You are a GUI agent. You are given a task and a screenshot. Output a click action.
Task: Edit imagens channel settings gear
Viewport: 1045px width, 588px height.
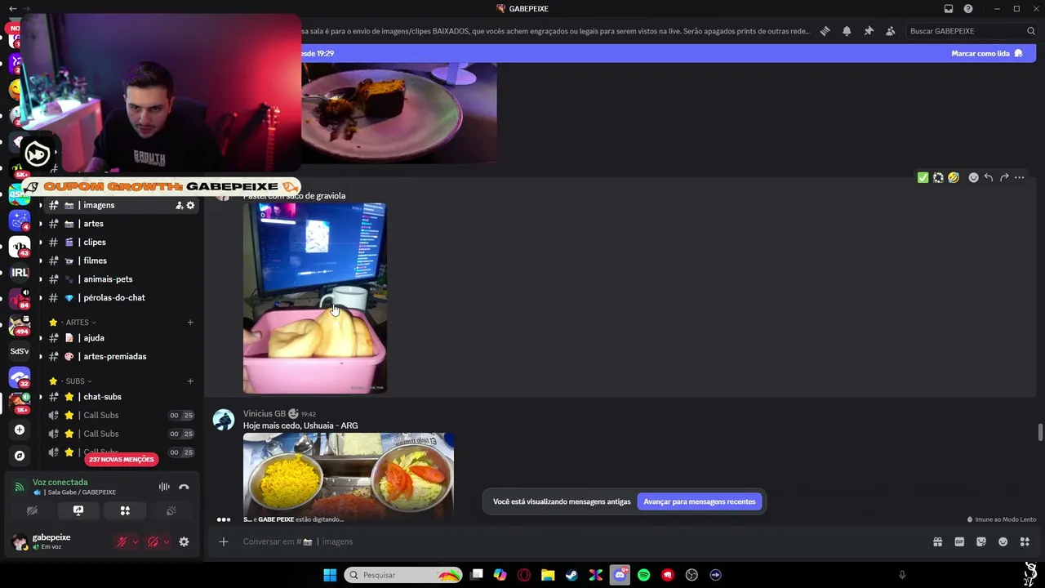pos(190,205)
